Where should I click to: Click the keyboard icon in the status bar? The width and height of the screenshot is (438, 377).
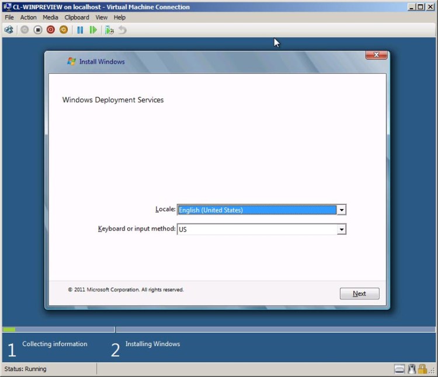[x=399, y=369]
